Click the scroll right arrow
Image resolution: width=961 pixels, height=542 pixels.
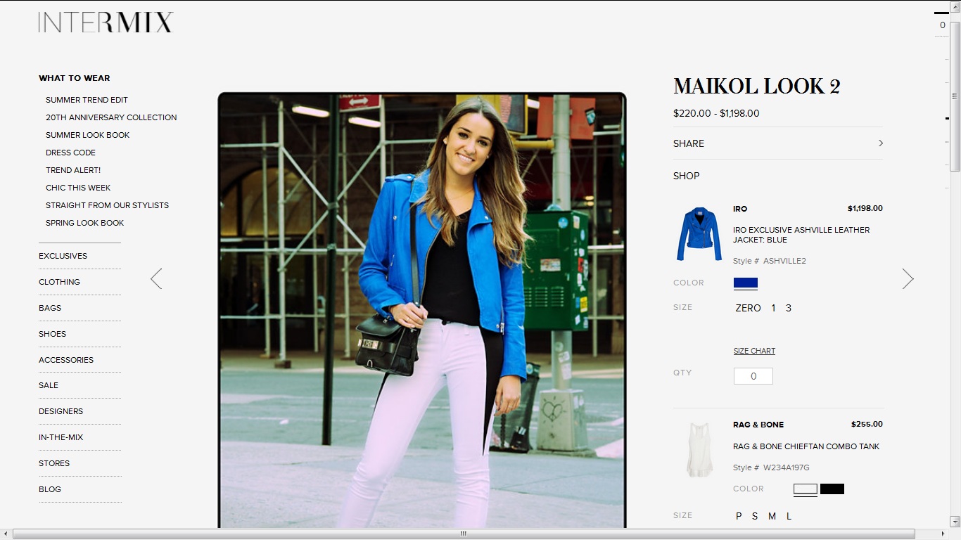[x=943, y=534]
